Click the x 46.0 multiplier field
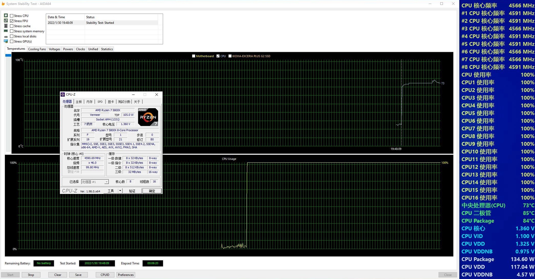Screen dimensions: 535x279 92,163
